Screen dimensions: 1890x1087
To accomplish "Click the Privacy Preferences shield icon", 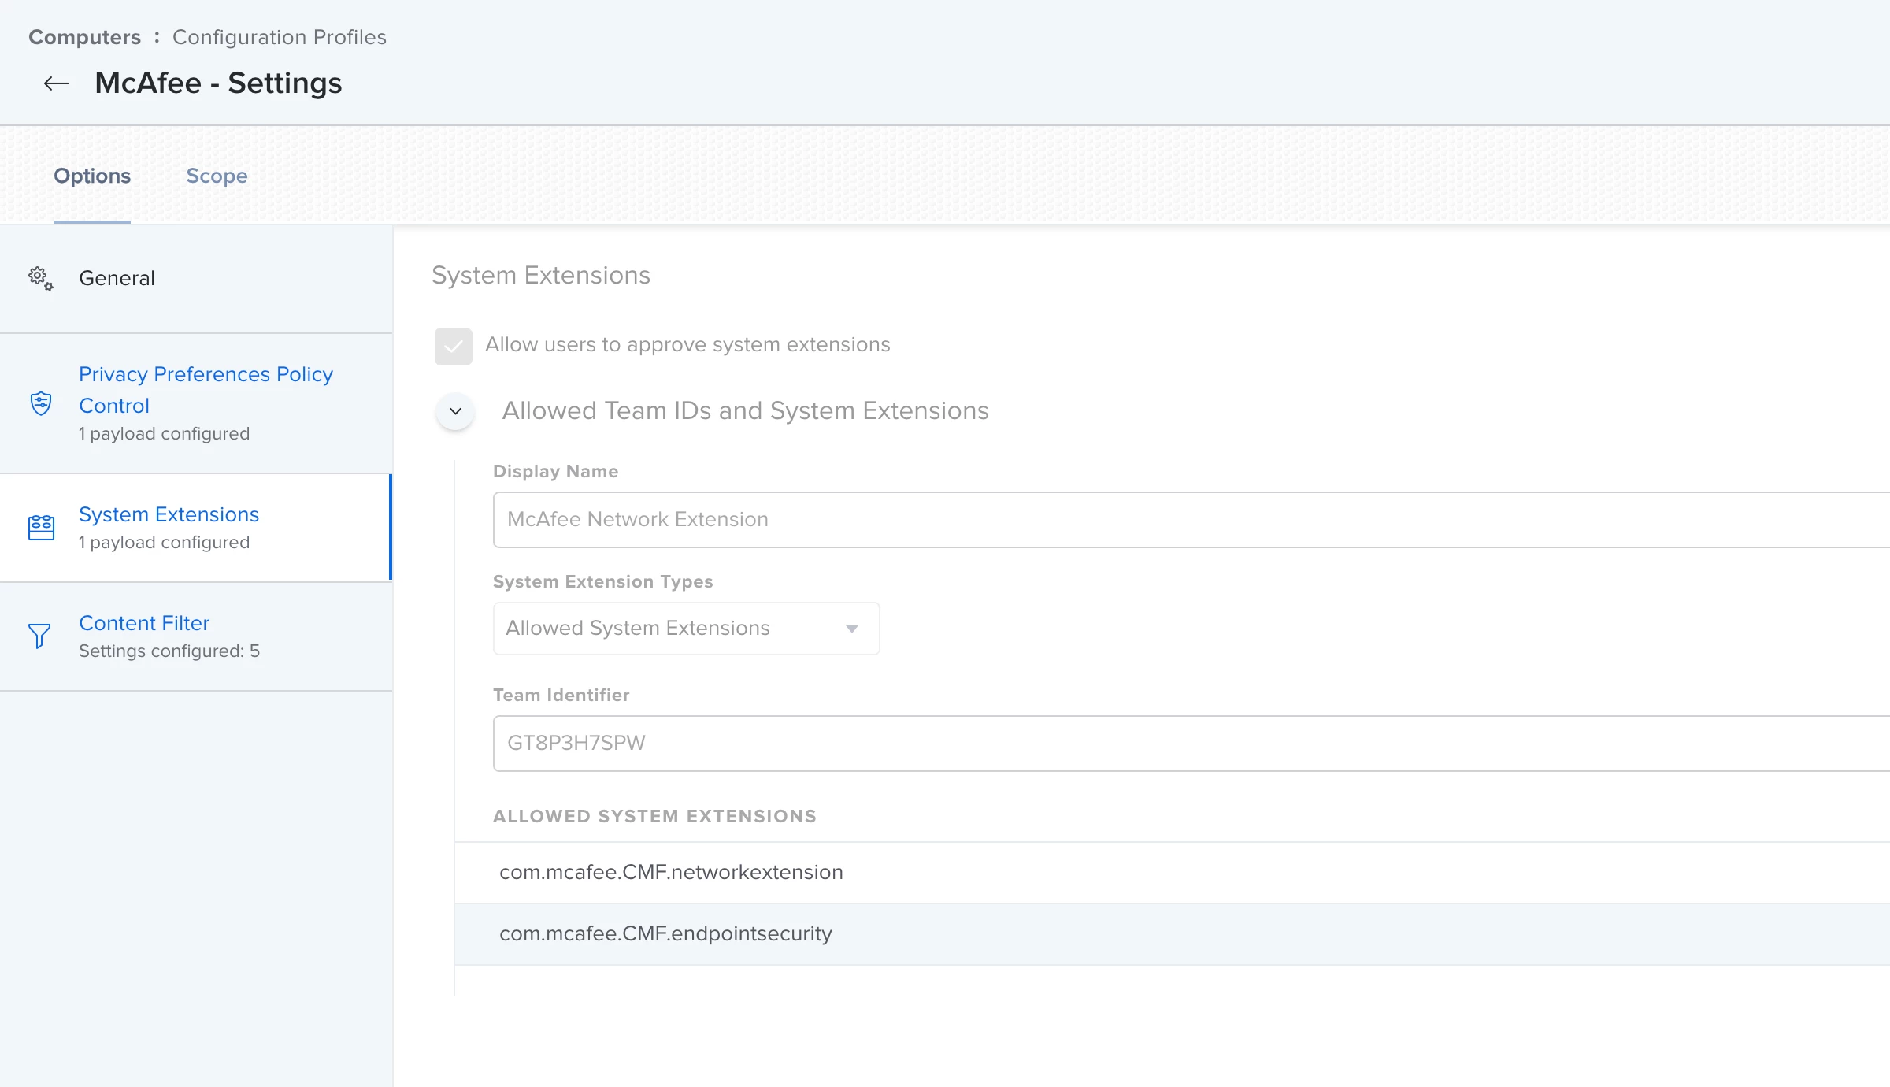I will point(41,403).
